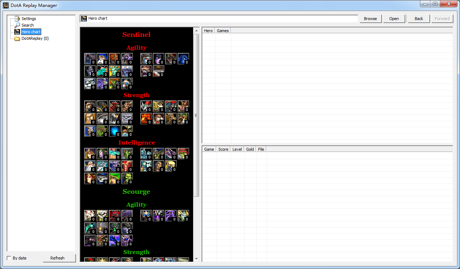Choose the teal dragon hero in Sentinel Agility
Viewport: 460px width, 269px height.
click(x=103, y=72)
